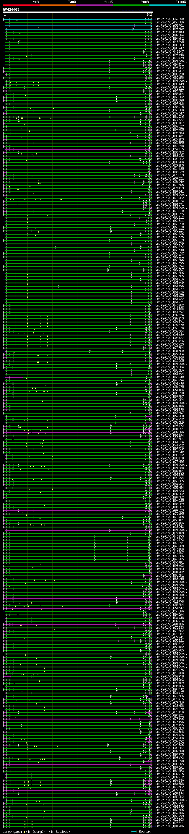Click the orange ~40% identity legend segment
The image size is (189, 834).
point(58,5)
